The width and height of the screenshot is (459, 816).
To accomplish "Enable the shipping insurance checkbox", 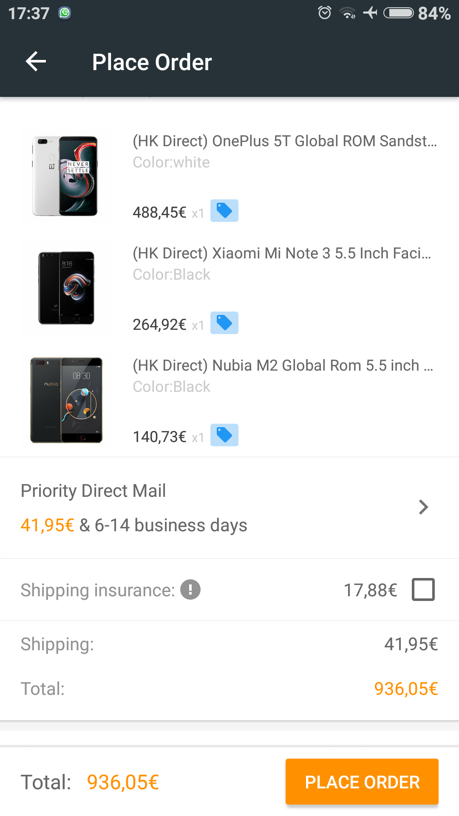I will coord(423,590).
